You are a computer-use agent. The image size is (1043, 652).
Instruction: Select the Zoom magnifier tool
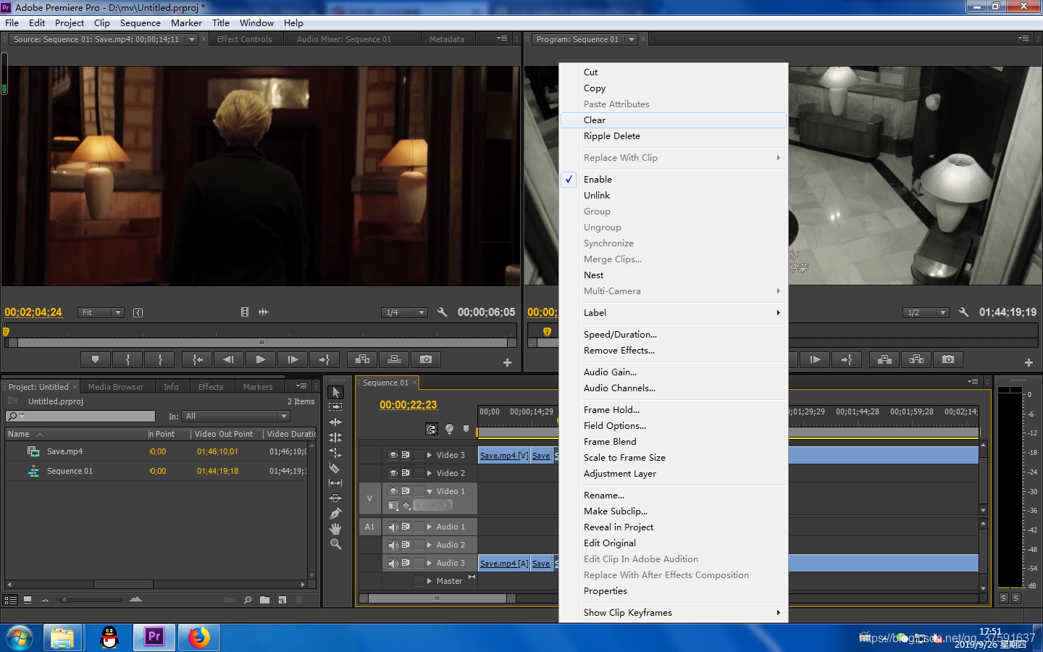pos(335,544)
